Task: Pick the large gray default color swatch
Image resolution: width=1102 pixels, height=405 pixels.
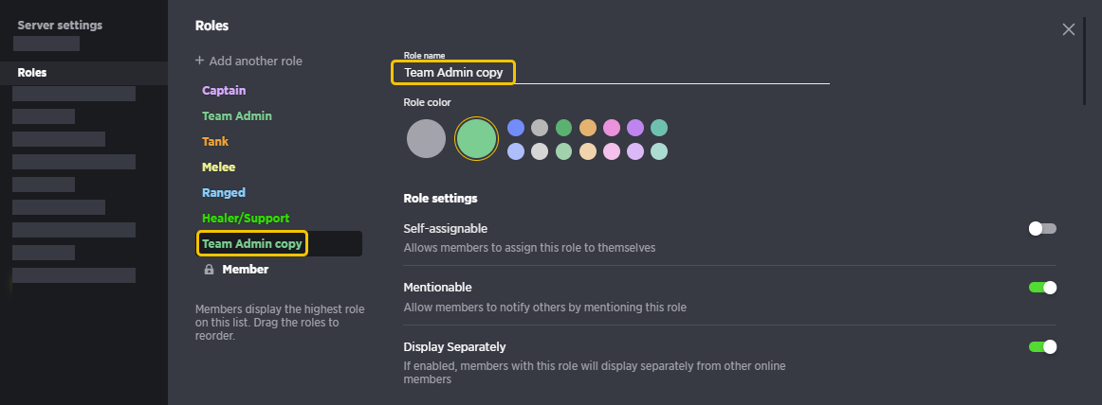Action: pos(426,139)
